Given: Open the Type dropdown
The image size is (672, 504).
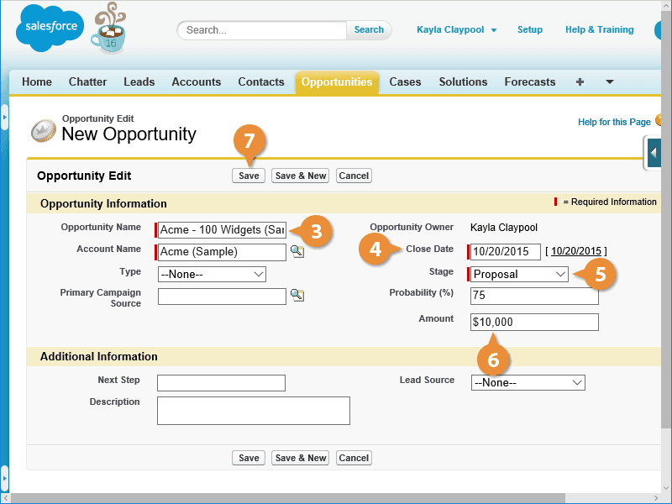Looking at the screenshot, I should 212,275.
